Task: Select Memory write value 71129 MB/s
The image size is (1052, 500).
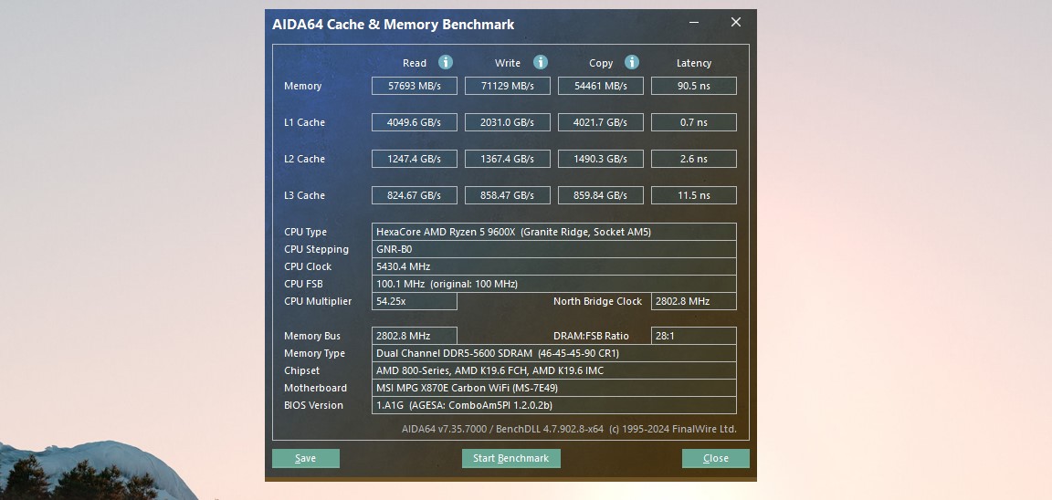Action: [507, 86]
